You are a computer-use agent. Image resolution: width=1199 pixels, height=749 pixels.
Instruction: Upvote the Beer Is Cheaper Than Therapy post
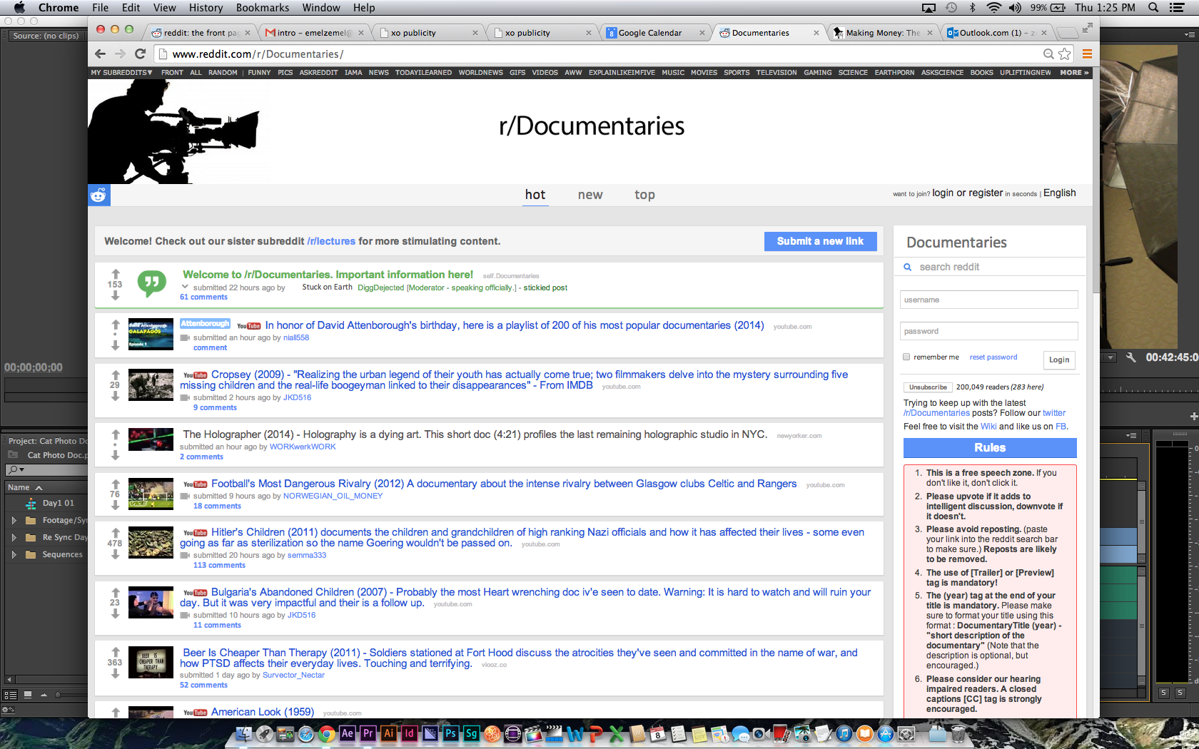pyautogui.click(x=115, y=651)
